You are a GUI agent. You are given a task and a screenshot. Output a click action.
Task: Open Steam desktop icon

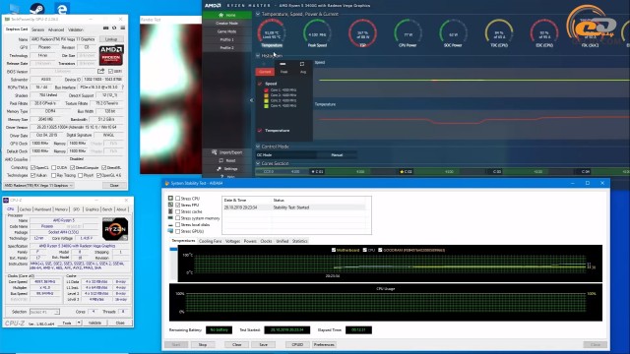pyautogui.click(x=37, y=8)
